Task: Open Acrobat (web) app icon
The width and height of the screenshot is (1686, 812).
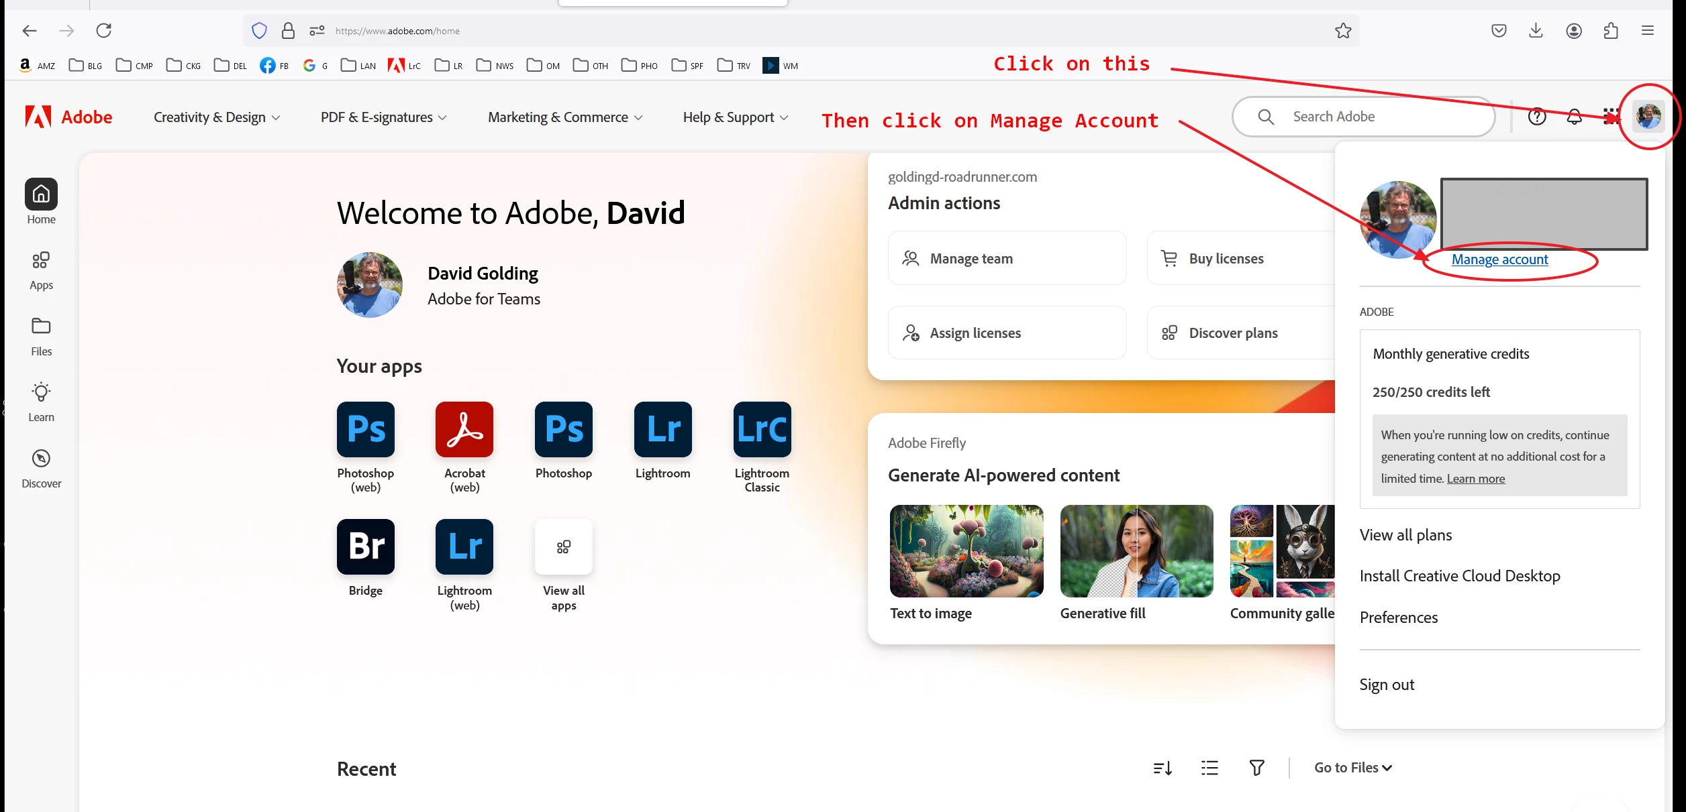Action: tap(464, 430)
